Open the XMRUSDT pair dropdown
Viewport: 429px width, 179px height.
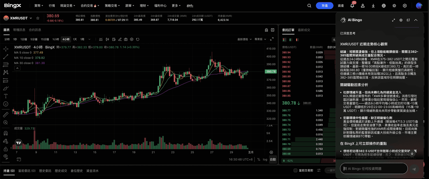click(x=31, y=18)
